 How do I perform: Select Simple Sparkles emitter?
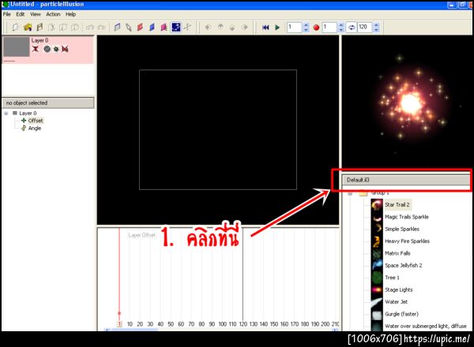(x=402, y=229)
